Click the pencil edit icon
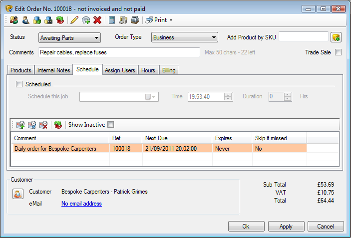351x238 pixels. [x=74, y=20]
